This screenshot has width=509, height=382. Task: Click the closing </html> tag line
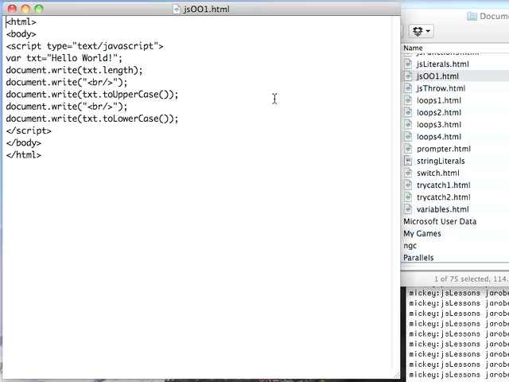[24, 155]
